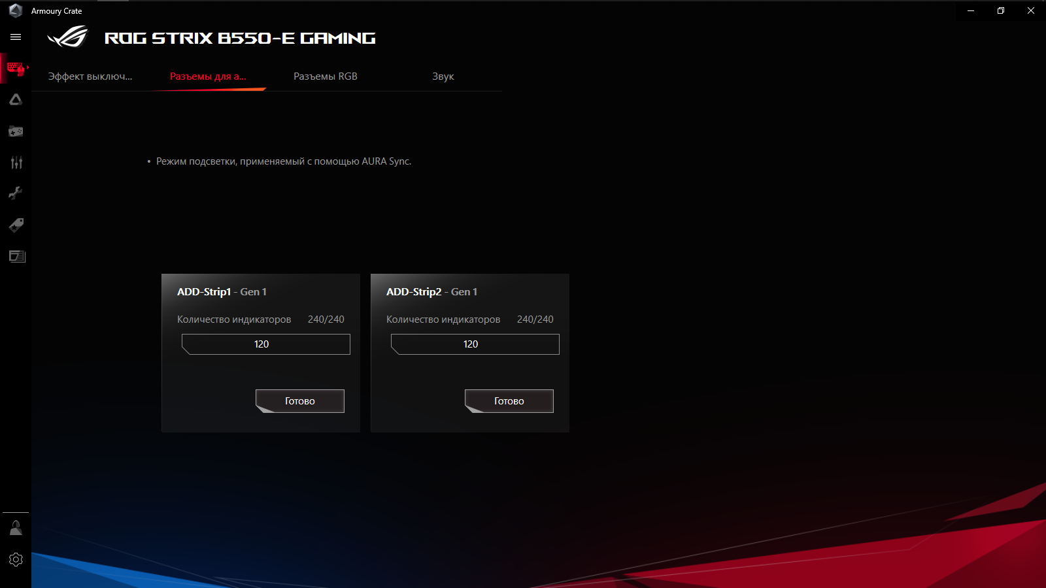The image size is (1046, 588).
Task: Open the hamburger navigation menu
Action: tap(16, 37)
